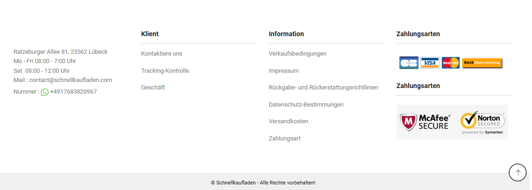532x190 pixels.
Task: Click the Norton Secured badge
Action: 483,122
